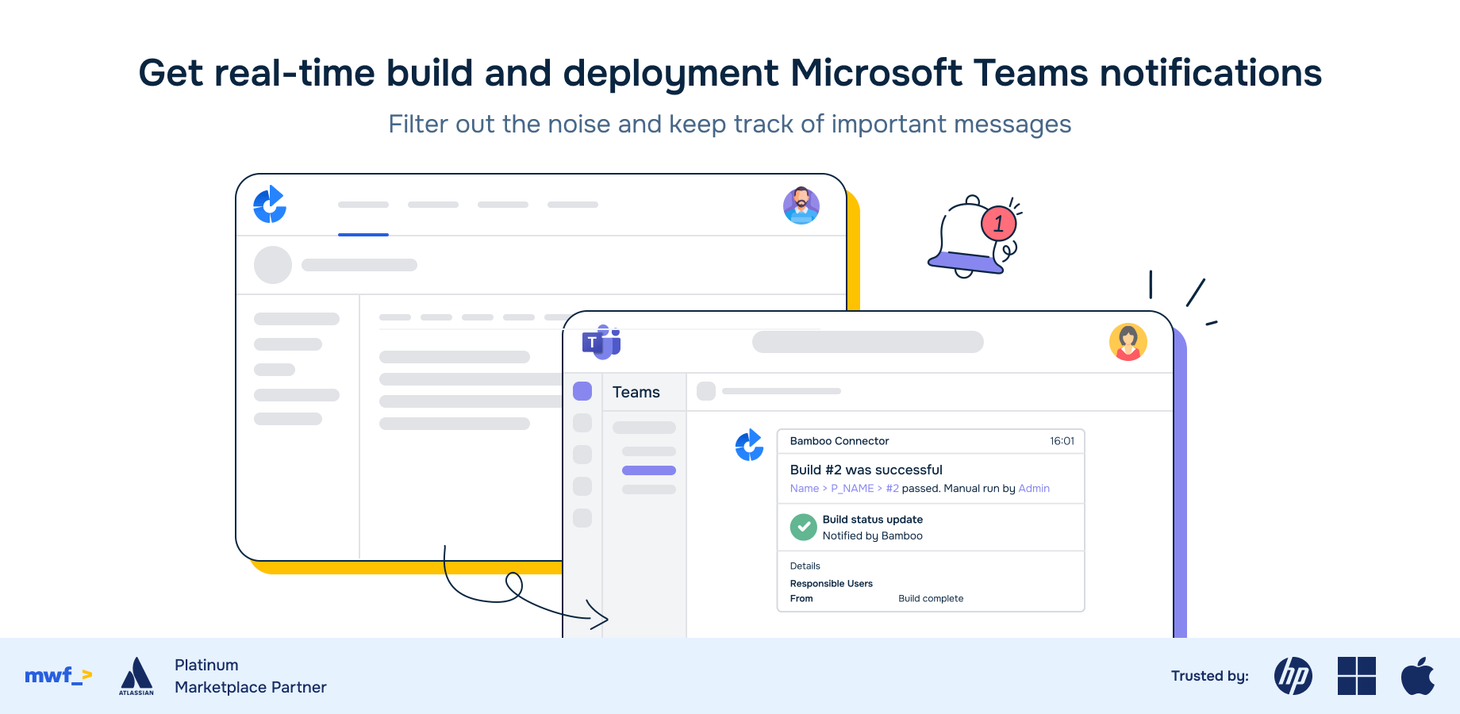Viewport: 1460px width, 714px height.
Task: Click the 'Build #2 was successful' title
Action: (x=866, y=470)
